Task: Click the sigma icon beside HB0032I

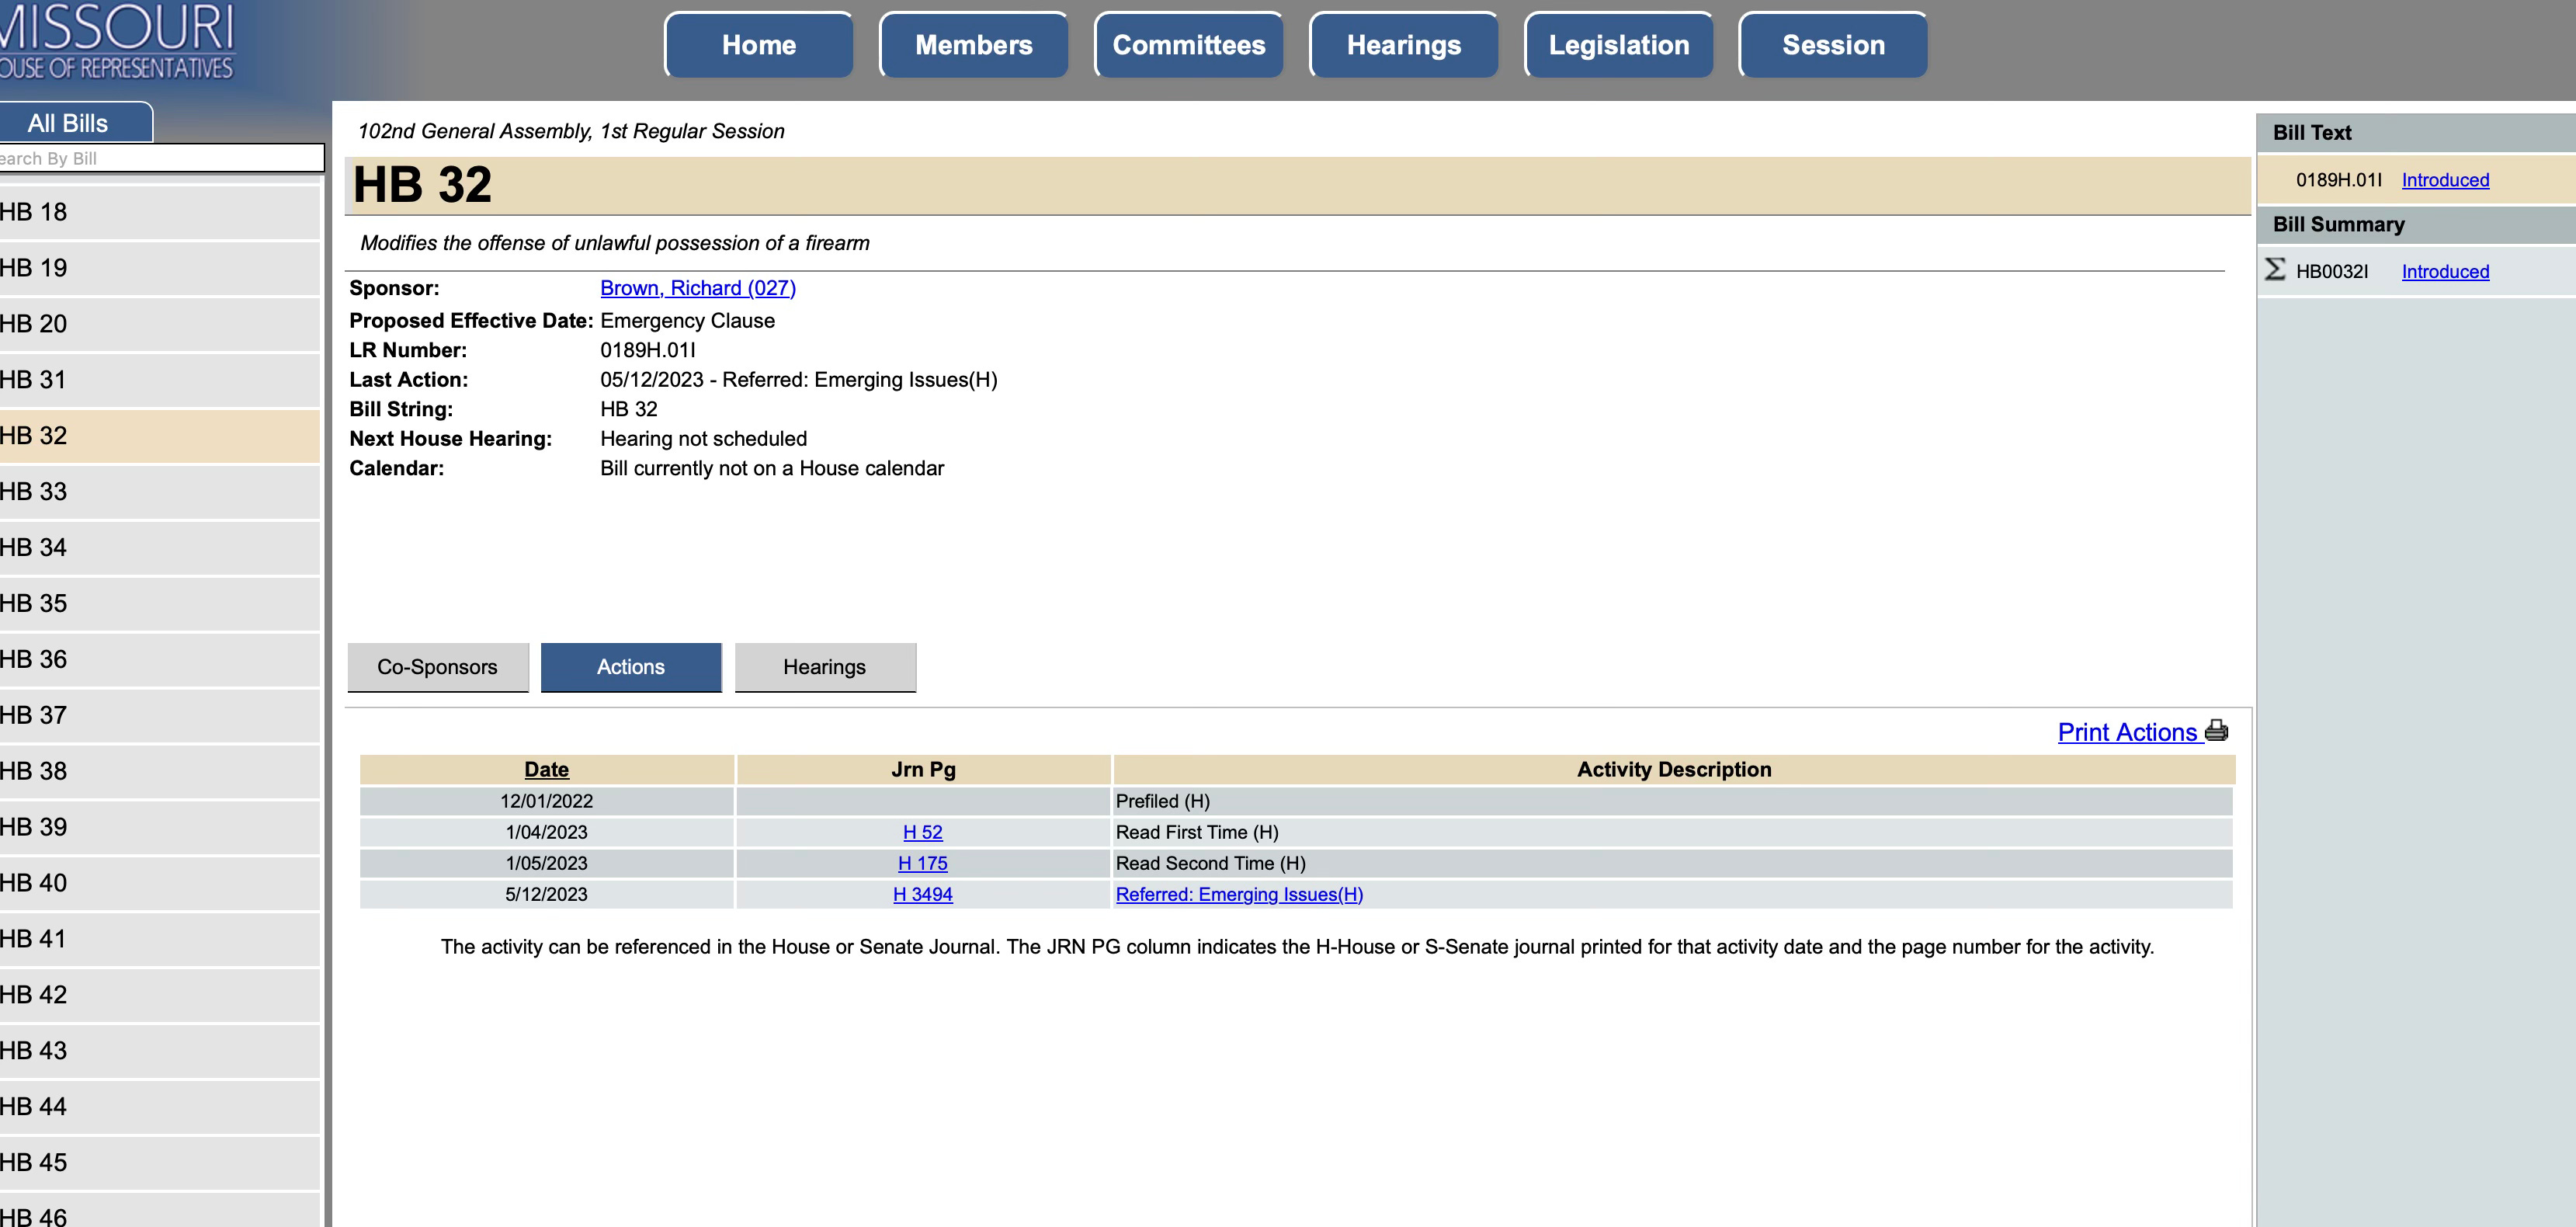Action: [2274, 269]
